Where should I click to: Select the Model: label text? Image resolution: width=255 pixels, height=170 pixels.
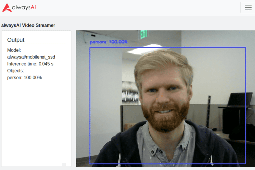tap(14, 50)
